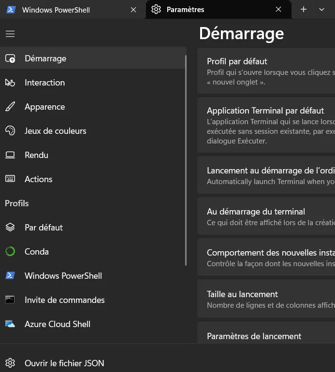Open the Conda profile settings
This screenshot has height=372, width=335.
point(93,252)
